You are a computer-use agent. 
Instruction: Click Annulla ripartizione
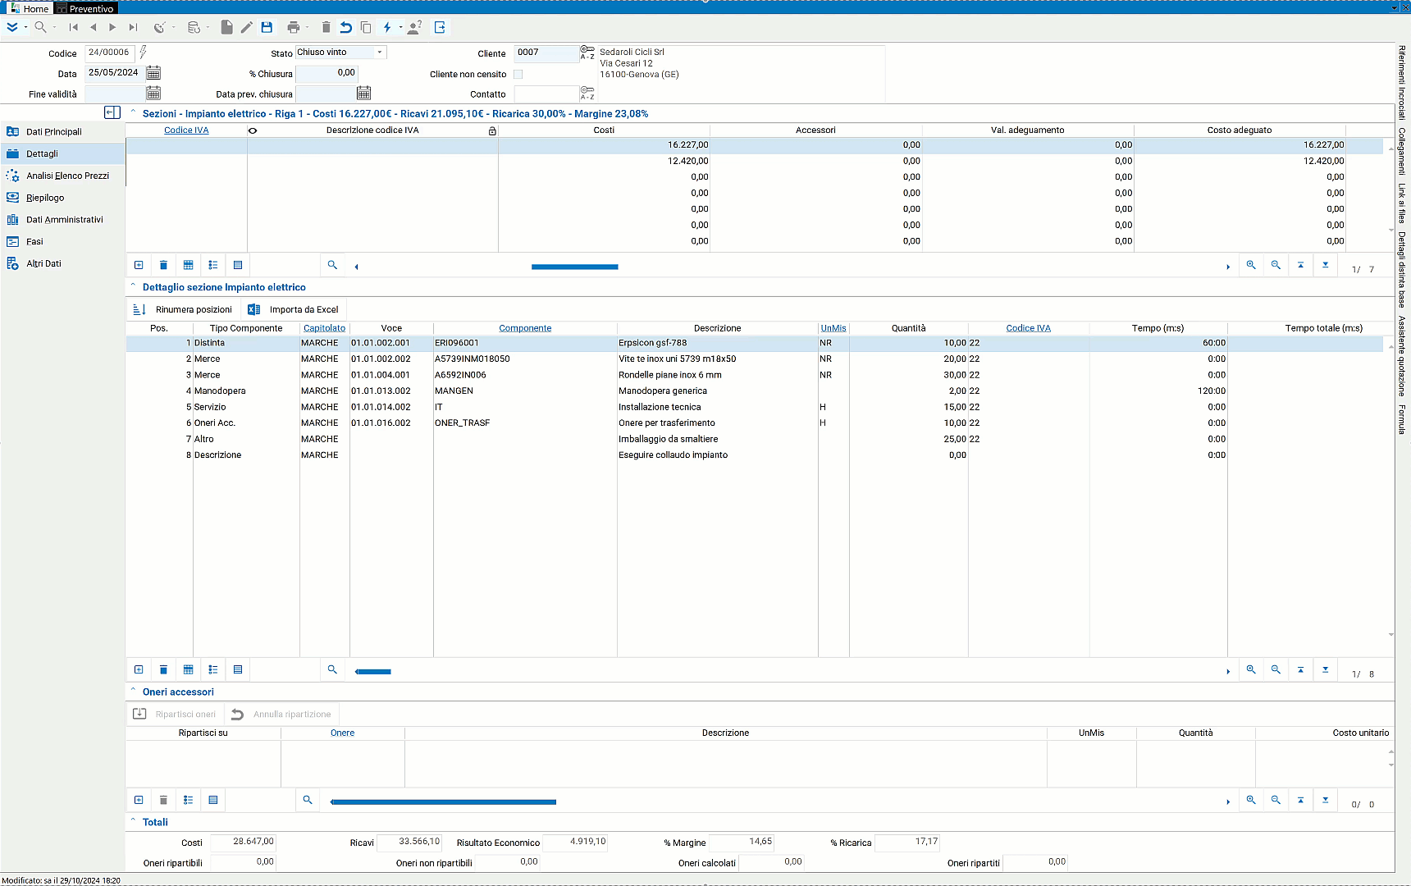tap(282, 714)
